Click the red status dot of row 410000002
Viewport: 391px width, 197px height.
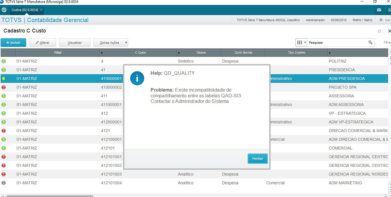3,87
